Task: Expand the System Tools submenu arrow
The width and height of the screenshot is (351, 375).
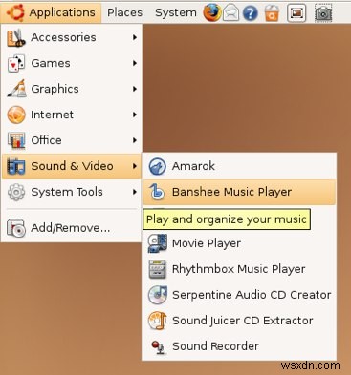Action: 135,192
